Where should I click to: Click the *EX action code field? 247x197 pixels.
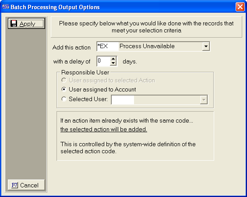[x=108, y=46]
